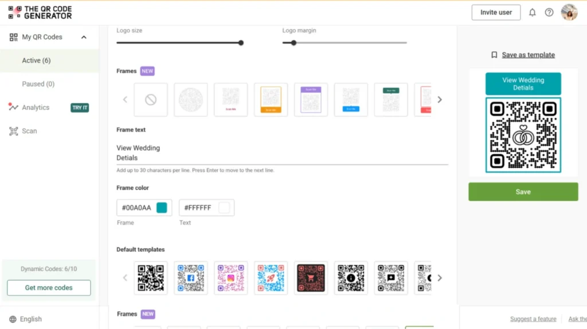The image size is (587, 329).
Task: Select the pink Scan Me text frame
Action: pyautogui.click(x=230, y=100)
